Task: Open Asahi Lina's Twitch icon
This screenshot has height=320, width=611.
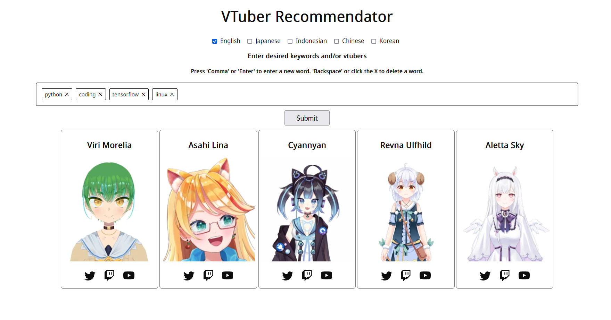Action: point(208,275)
